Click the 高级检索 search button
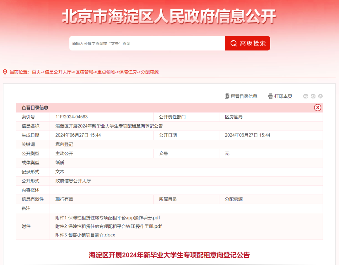This screenshot has height=265, width=339. [x=248, y=43]
